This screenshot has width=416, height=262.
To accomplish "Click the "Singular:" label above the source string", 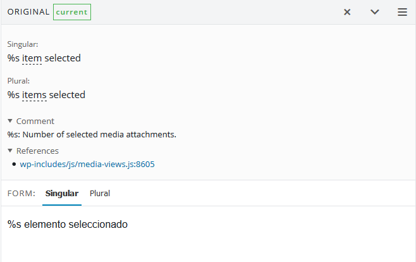I will [23, 44].
